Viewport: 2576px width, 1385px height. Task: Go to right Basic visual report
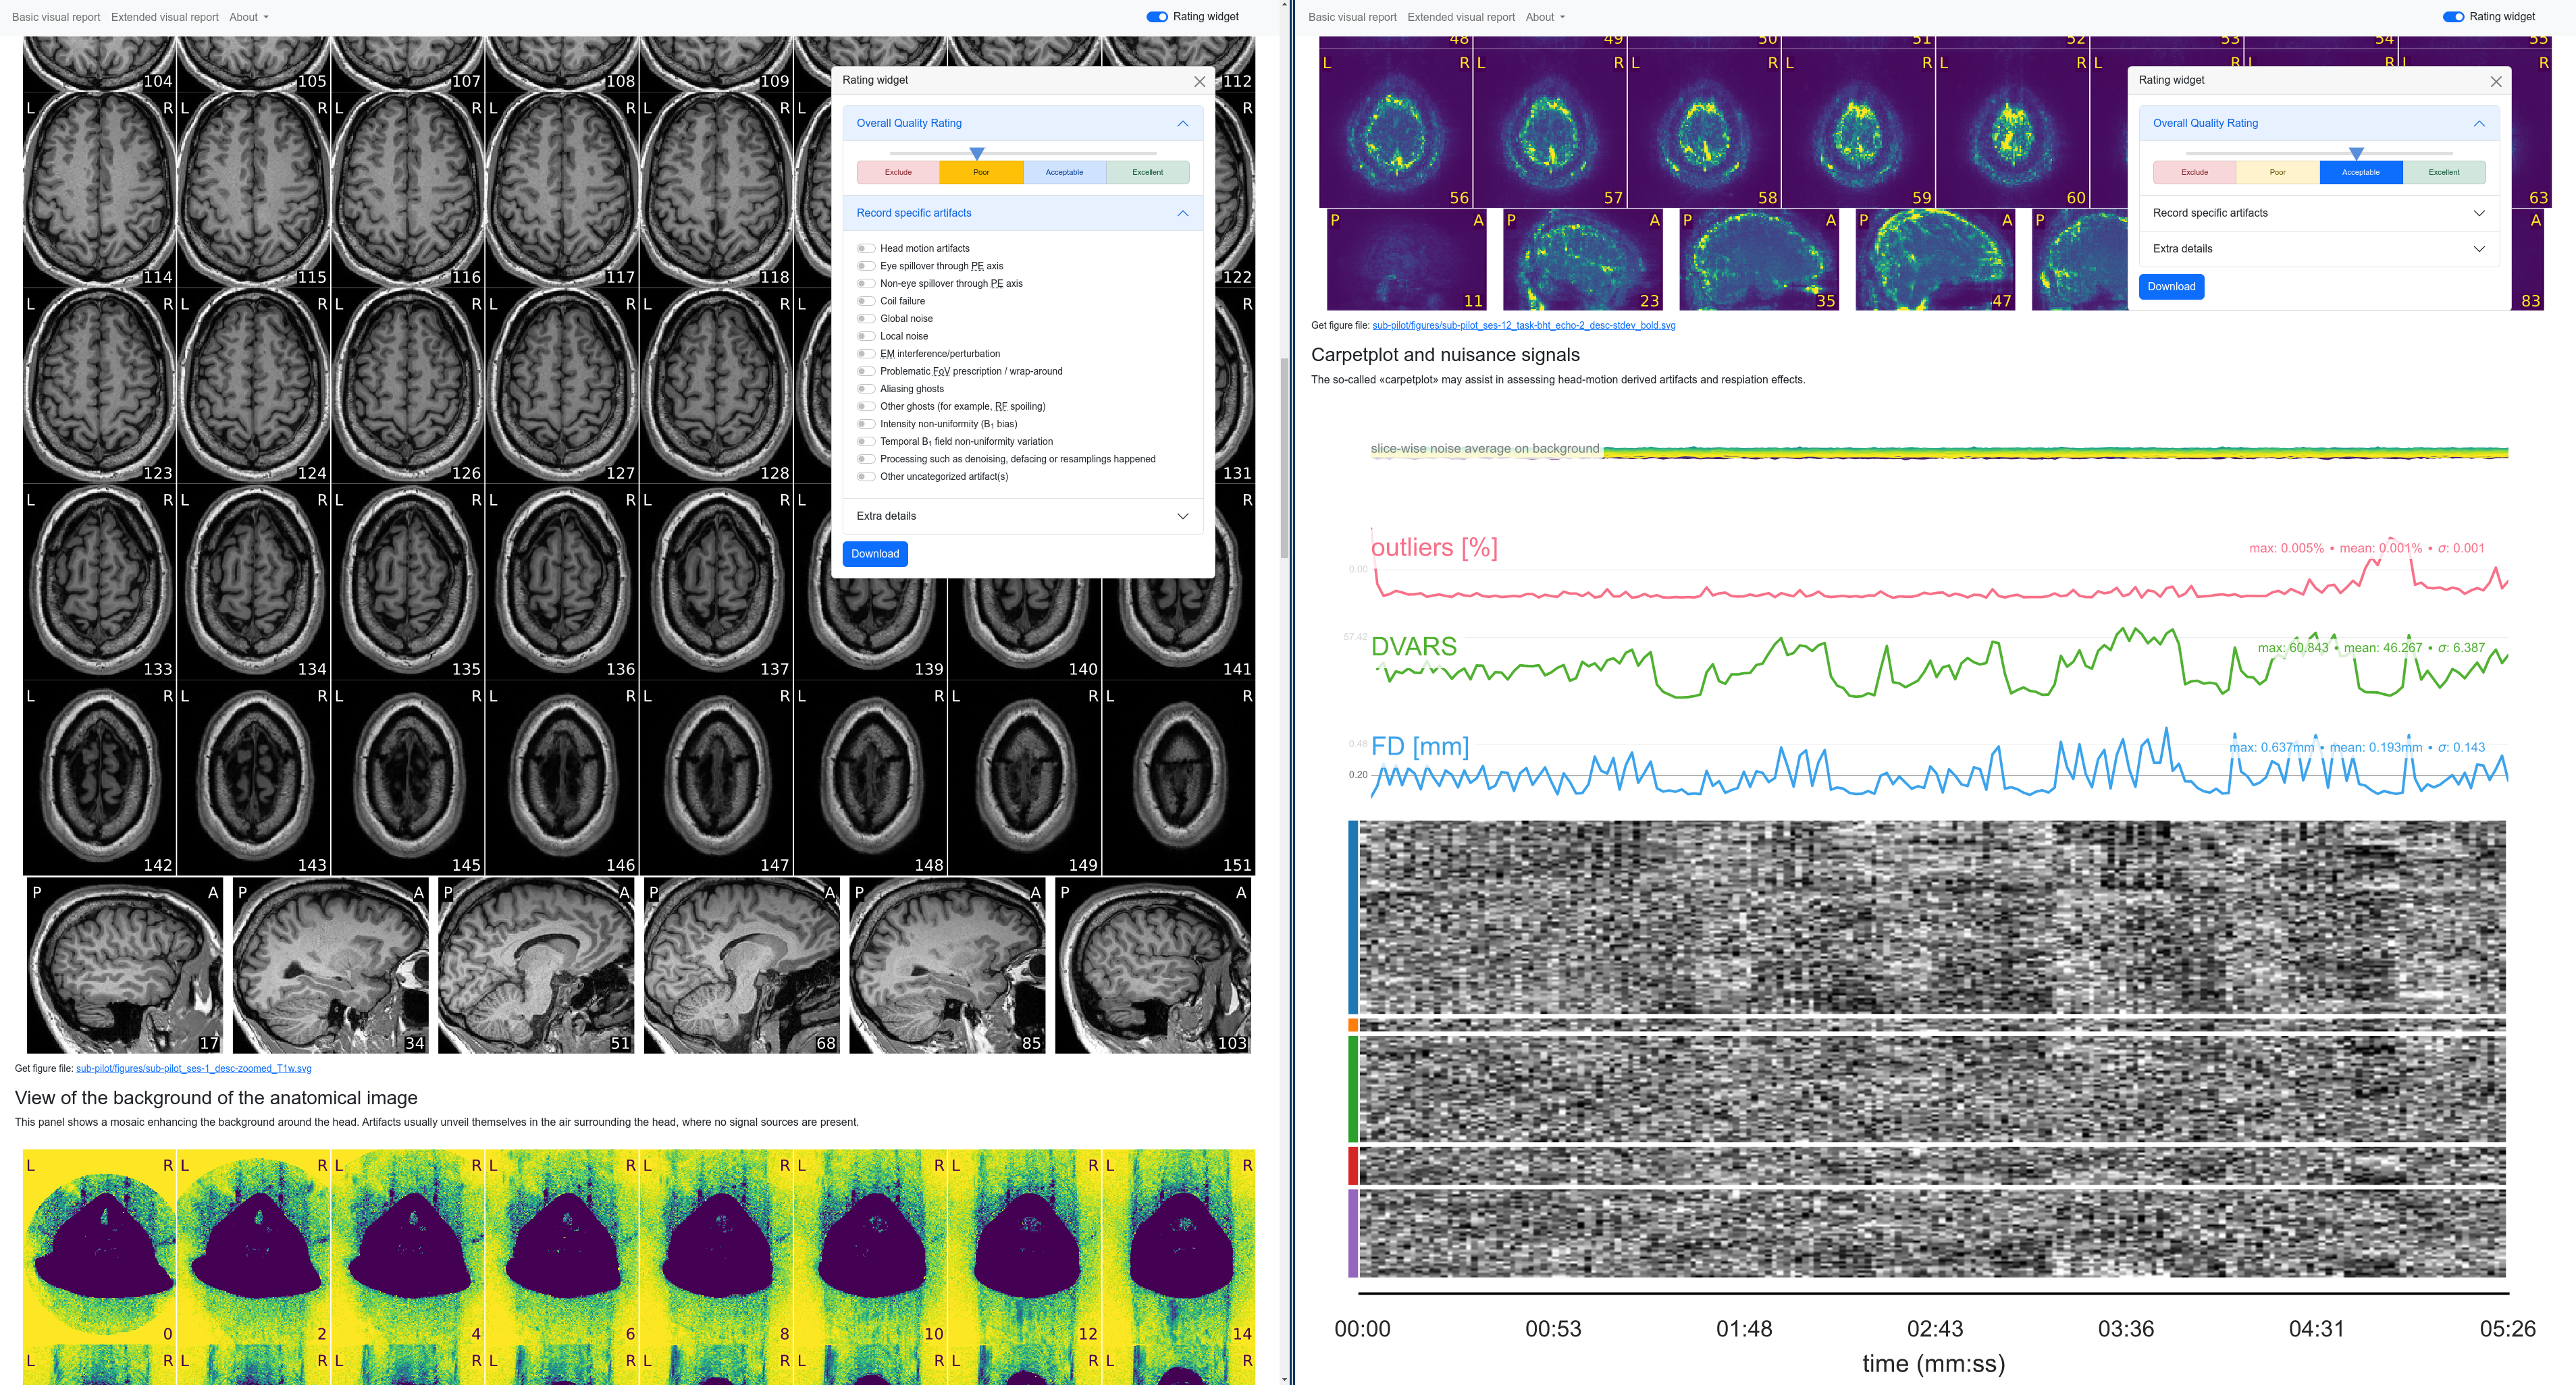tap(1352, 17)
